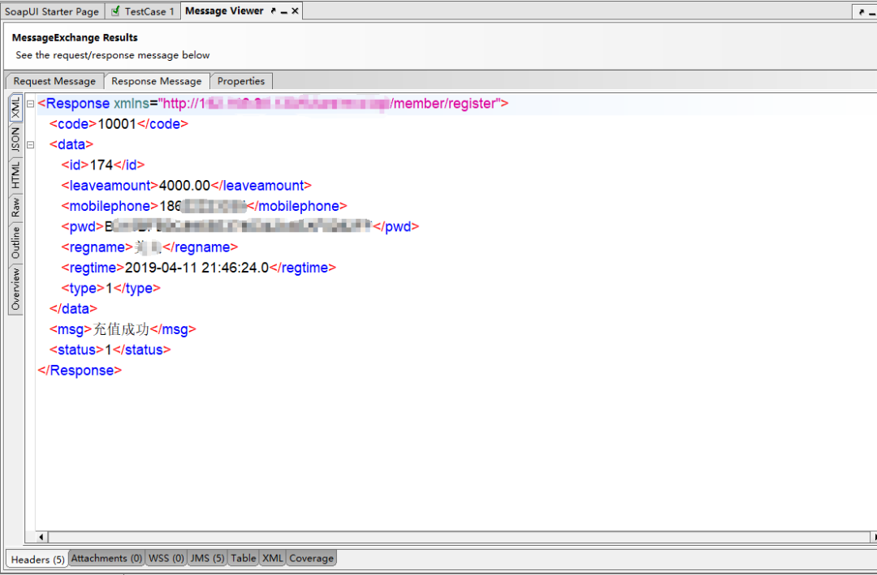Open the Response Message tab
The width and height of the screenshot is (877, 575).
tap(157, 81)
